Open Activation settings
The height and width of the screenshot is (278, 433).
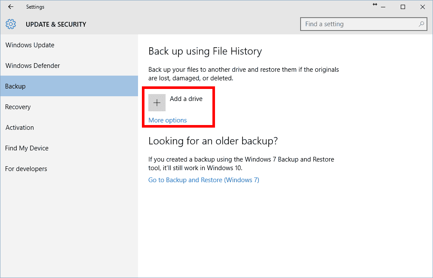[x=69, y=128]
